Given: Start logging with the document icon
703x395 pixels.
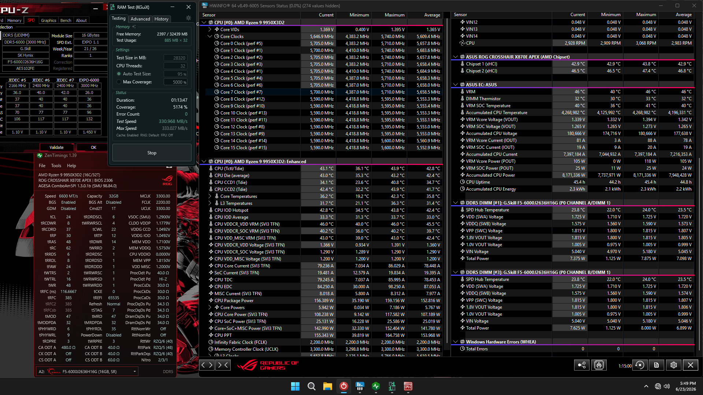Looking at the screenshot, I should [656, 365].
